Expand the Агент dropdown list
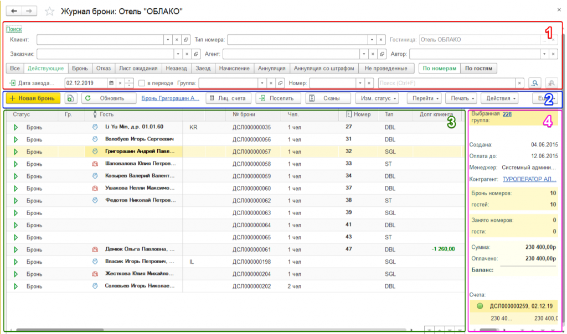This screenshot has width=567, height=334. click(x=363, y=54)
